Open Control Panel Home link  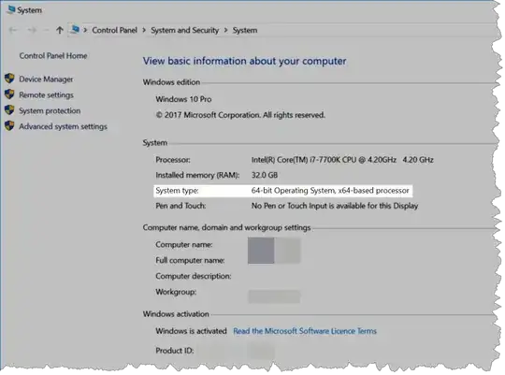click(x=53, y=56)
